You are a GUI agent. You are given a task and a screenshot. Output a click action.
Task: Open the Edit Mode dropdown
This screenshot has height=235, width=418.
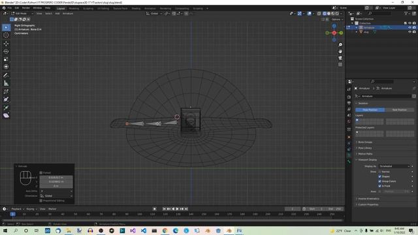click(22, 13)
